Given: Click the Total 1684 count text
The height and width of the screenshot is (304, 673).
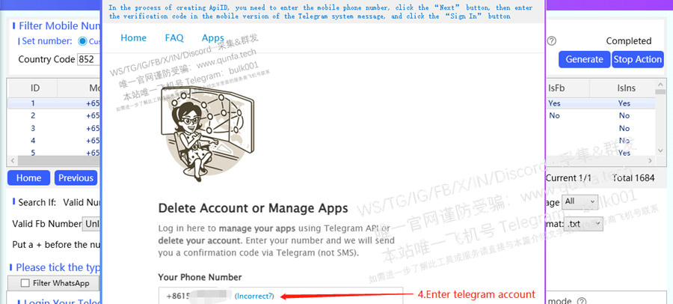Looking at the screenshot, I should click(633, 178).
